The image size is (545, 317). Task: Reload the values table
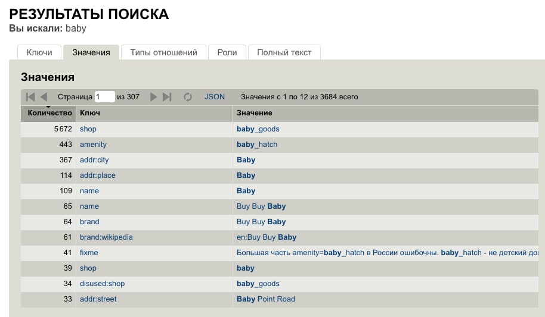[188, 97]
